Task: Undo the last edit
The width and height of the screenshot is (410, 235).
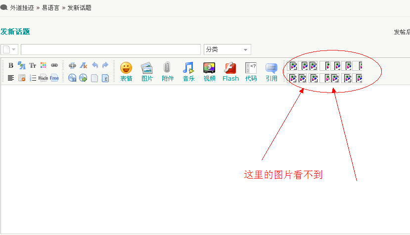Action: 94,65
